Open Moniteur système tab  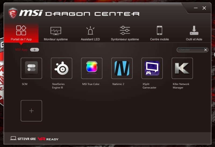pyautogui.click(x=56, y=33)
